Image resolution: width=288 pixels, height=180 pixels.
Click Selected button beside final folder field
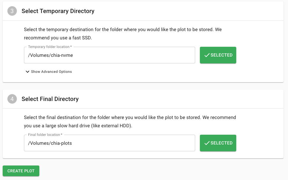click(x=218, y=143)
